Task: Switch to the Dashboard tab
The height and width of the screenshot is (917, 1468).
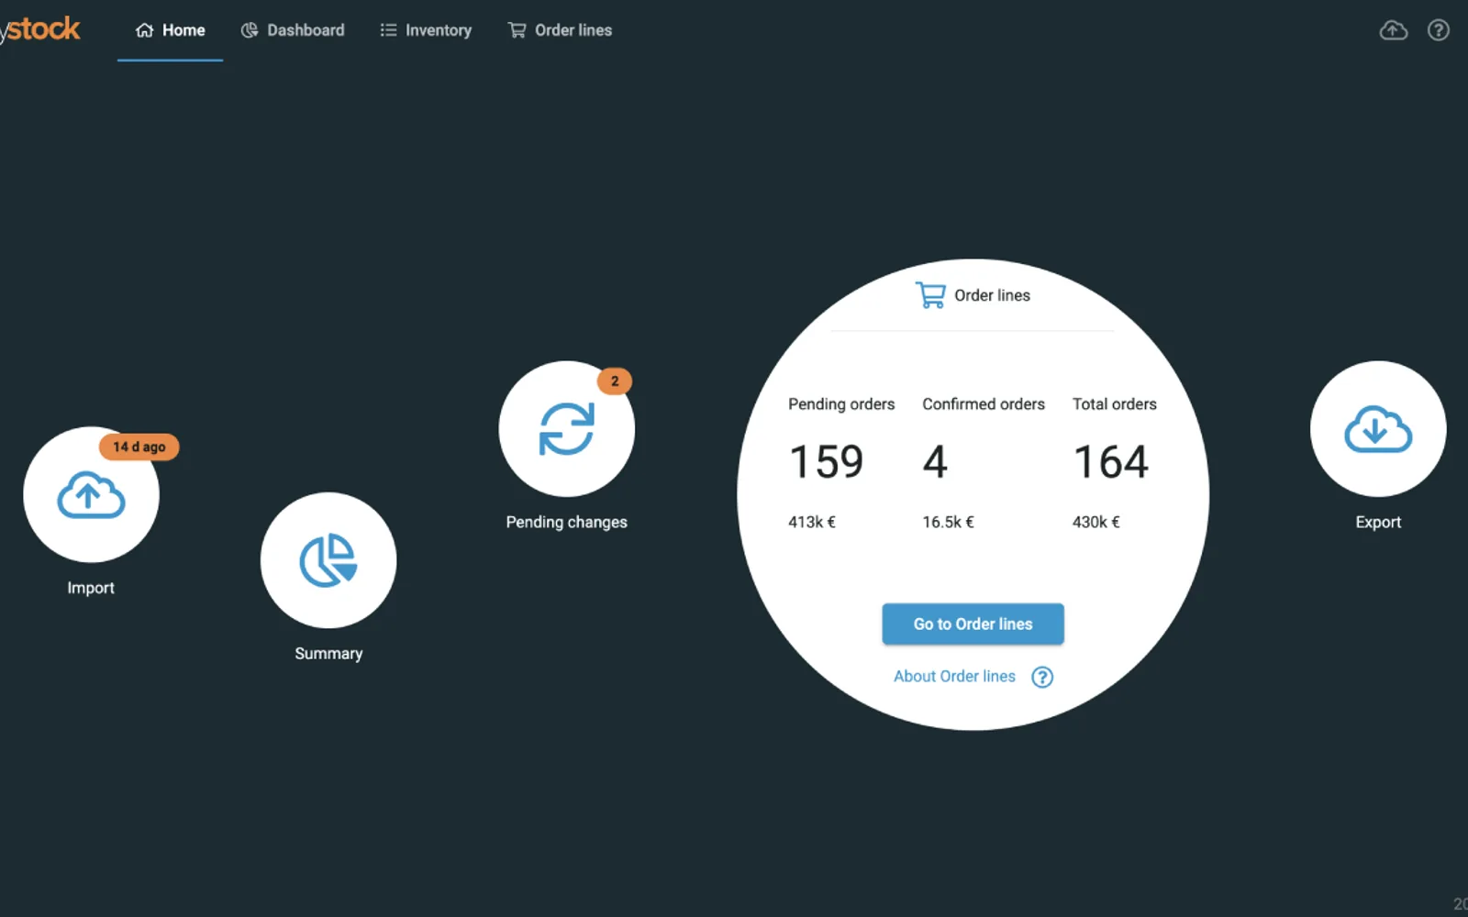Action: coord(293,30)
